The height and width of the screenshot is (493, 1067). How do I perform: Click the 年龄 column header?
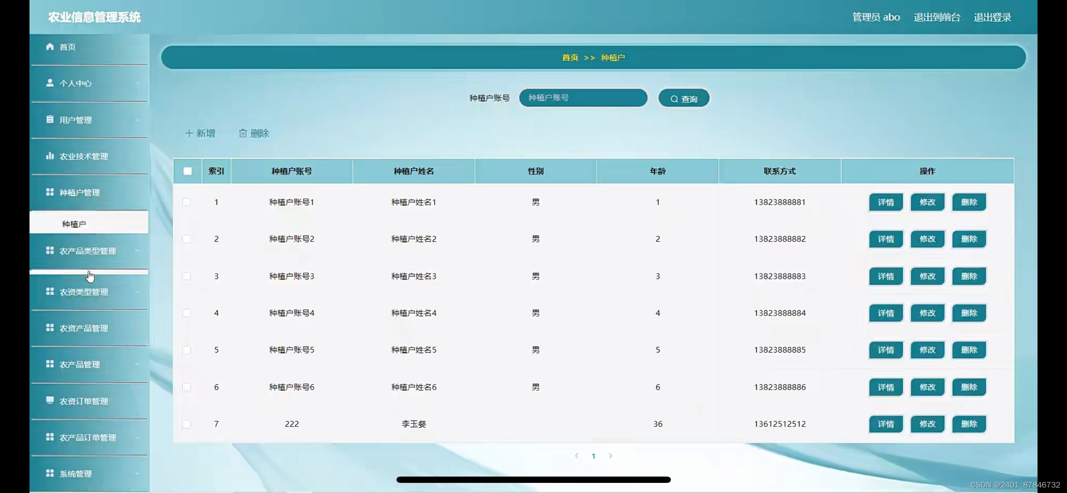[x=658, y=171]
